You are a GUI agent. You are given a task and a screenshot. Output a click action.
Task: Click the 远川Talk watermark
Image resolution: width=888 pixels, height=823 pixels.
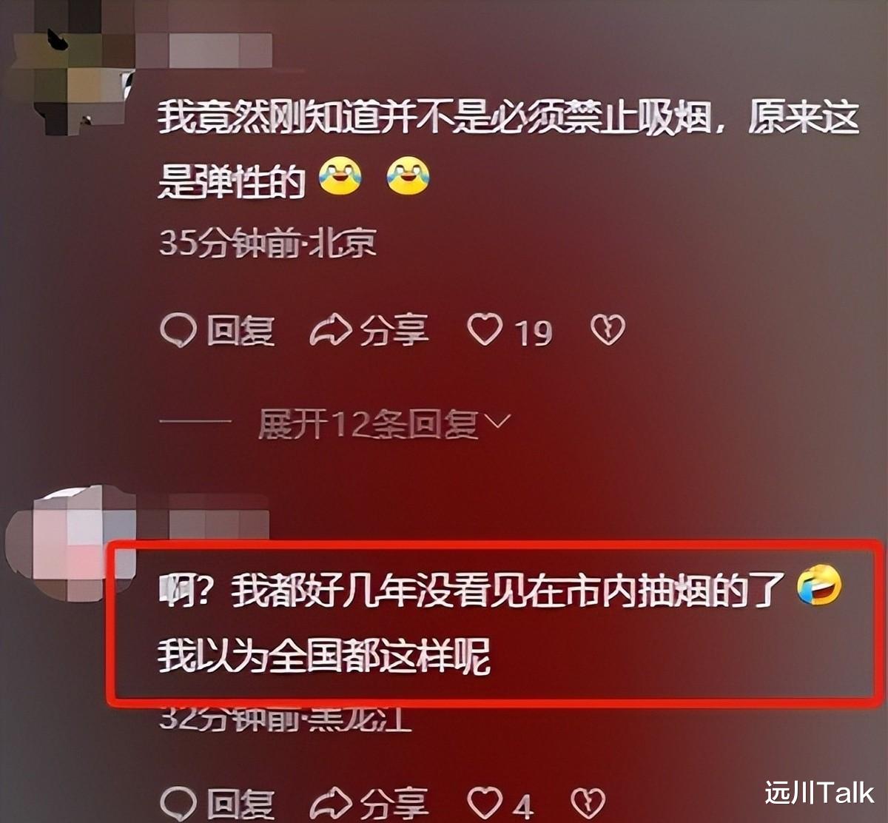819,793
